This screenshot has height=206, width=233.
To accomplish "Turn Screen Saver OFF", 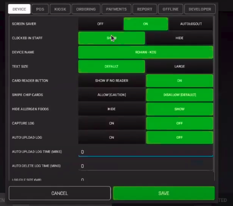I will tap(100, 24).
